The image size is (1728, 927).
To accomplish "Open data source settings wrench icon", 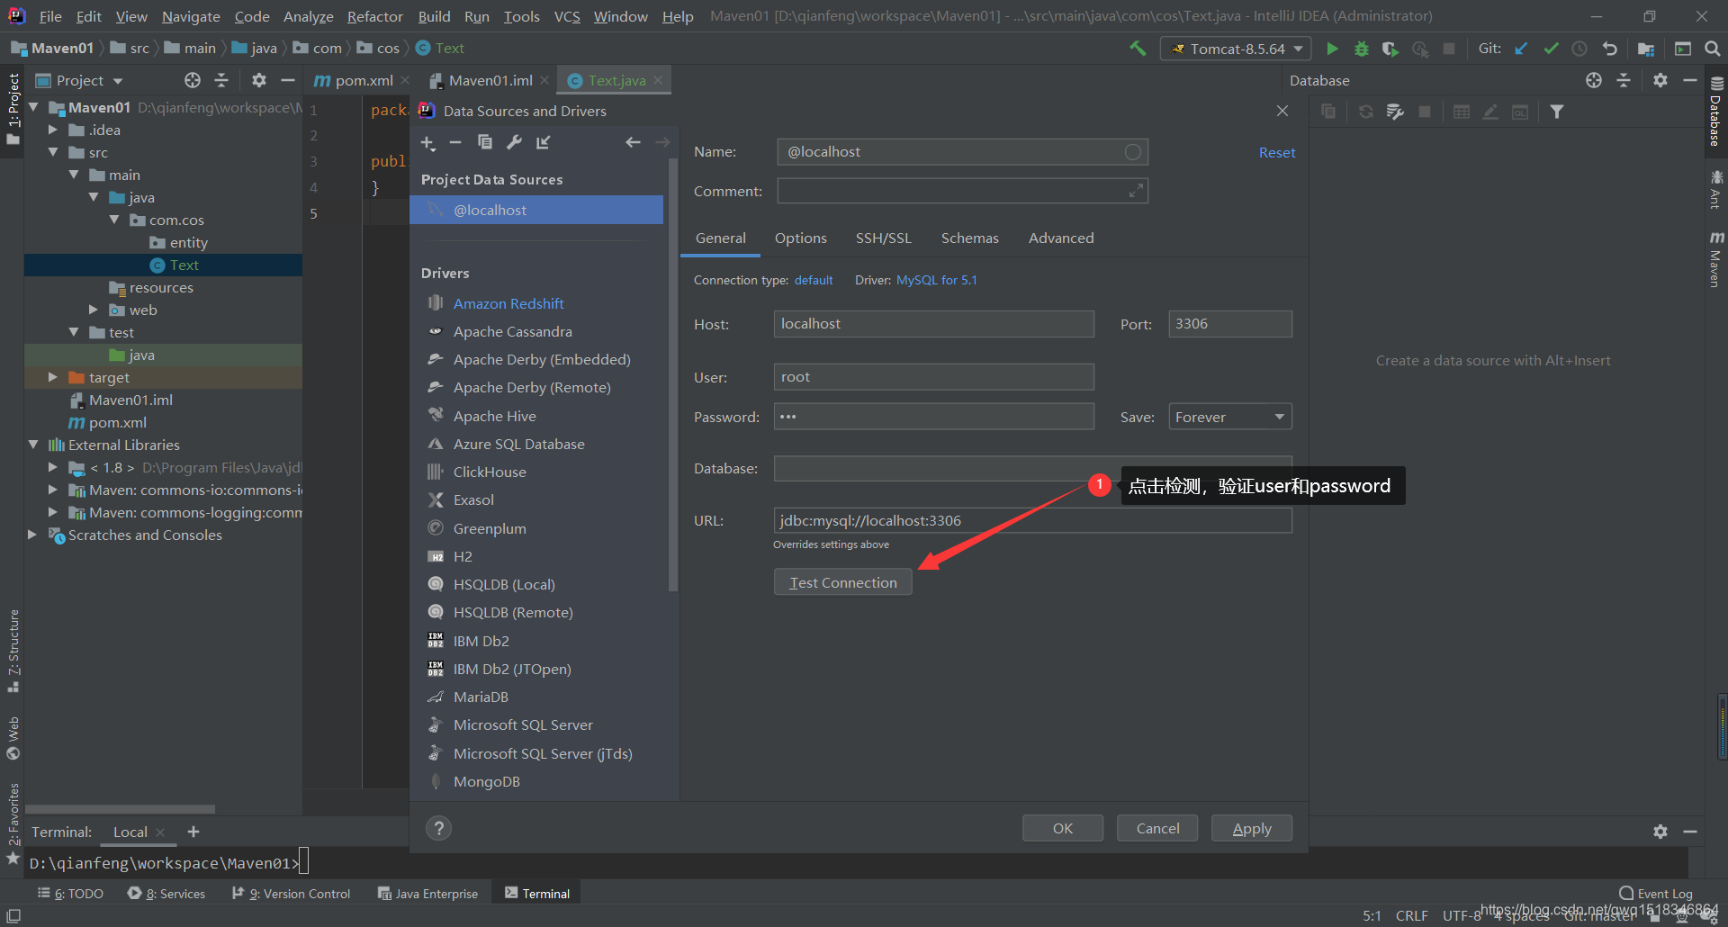I will click(514, 142).
